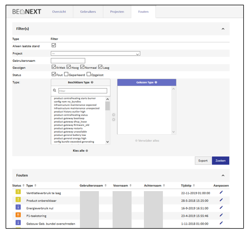Screen dimensions: 249x233
Task: Edit the Product onbereikbaar error
Action: tap(221, 200)
